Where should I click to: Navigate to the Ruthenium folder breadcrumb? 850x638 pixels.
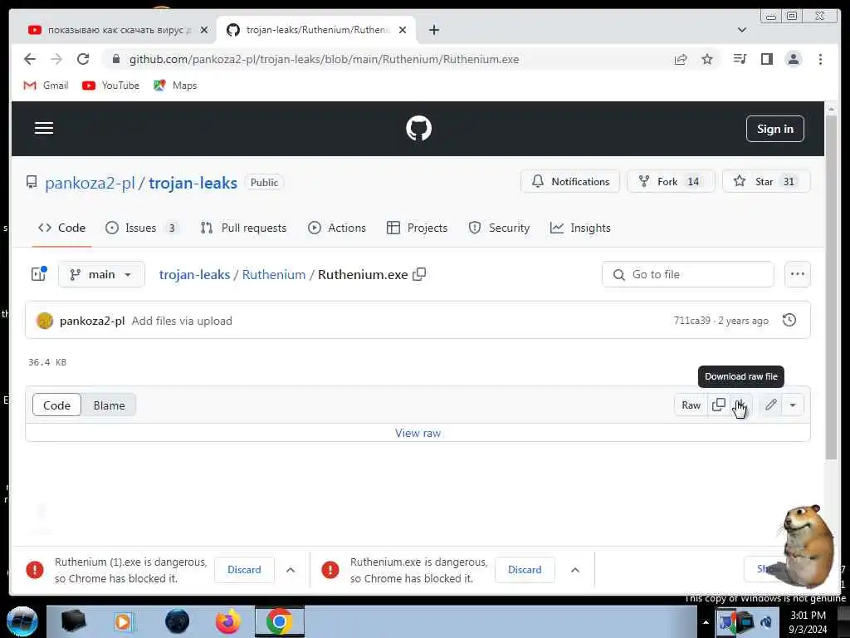tap(274, 274)
